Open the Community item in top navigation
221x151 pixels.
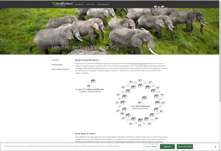coord(90,4)
